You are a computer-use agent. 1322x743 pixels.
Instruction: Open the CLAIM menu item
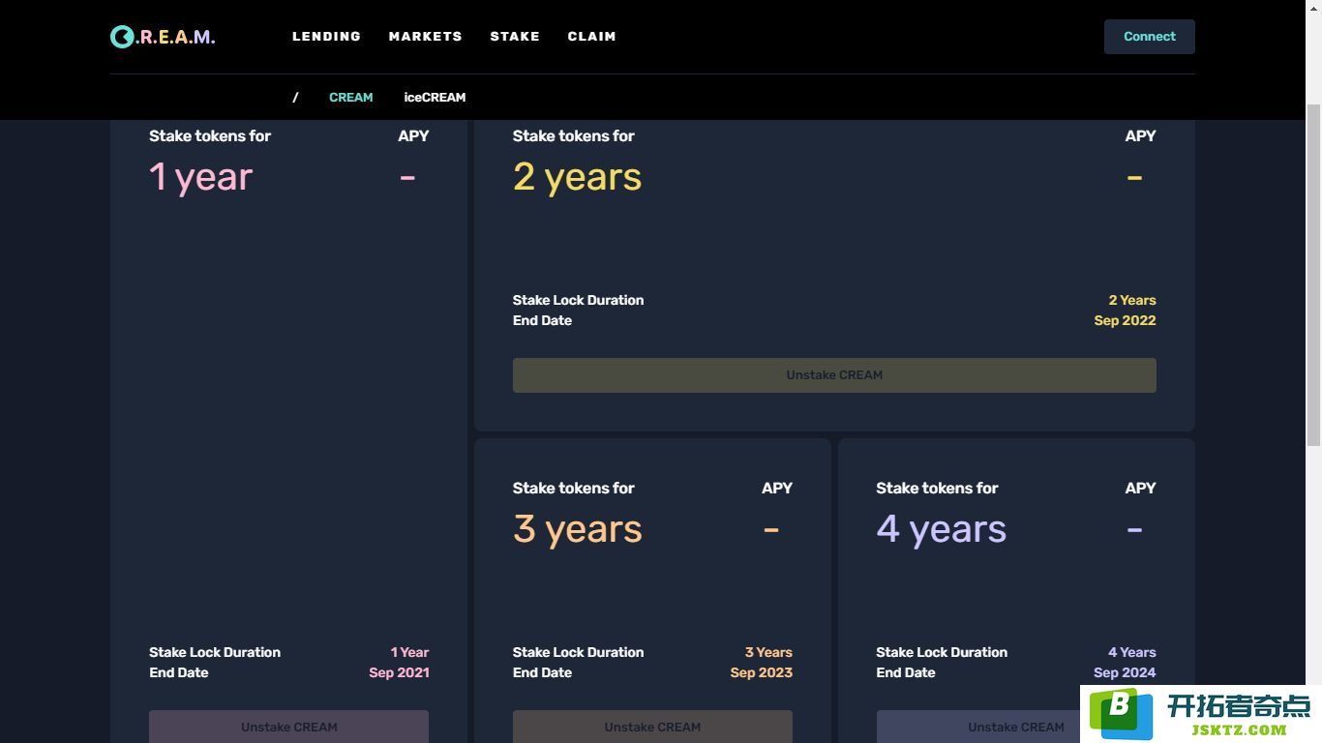click(592, 37)
